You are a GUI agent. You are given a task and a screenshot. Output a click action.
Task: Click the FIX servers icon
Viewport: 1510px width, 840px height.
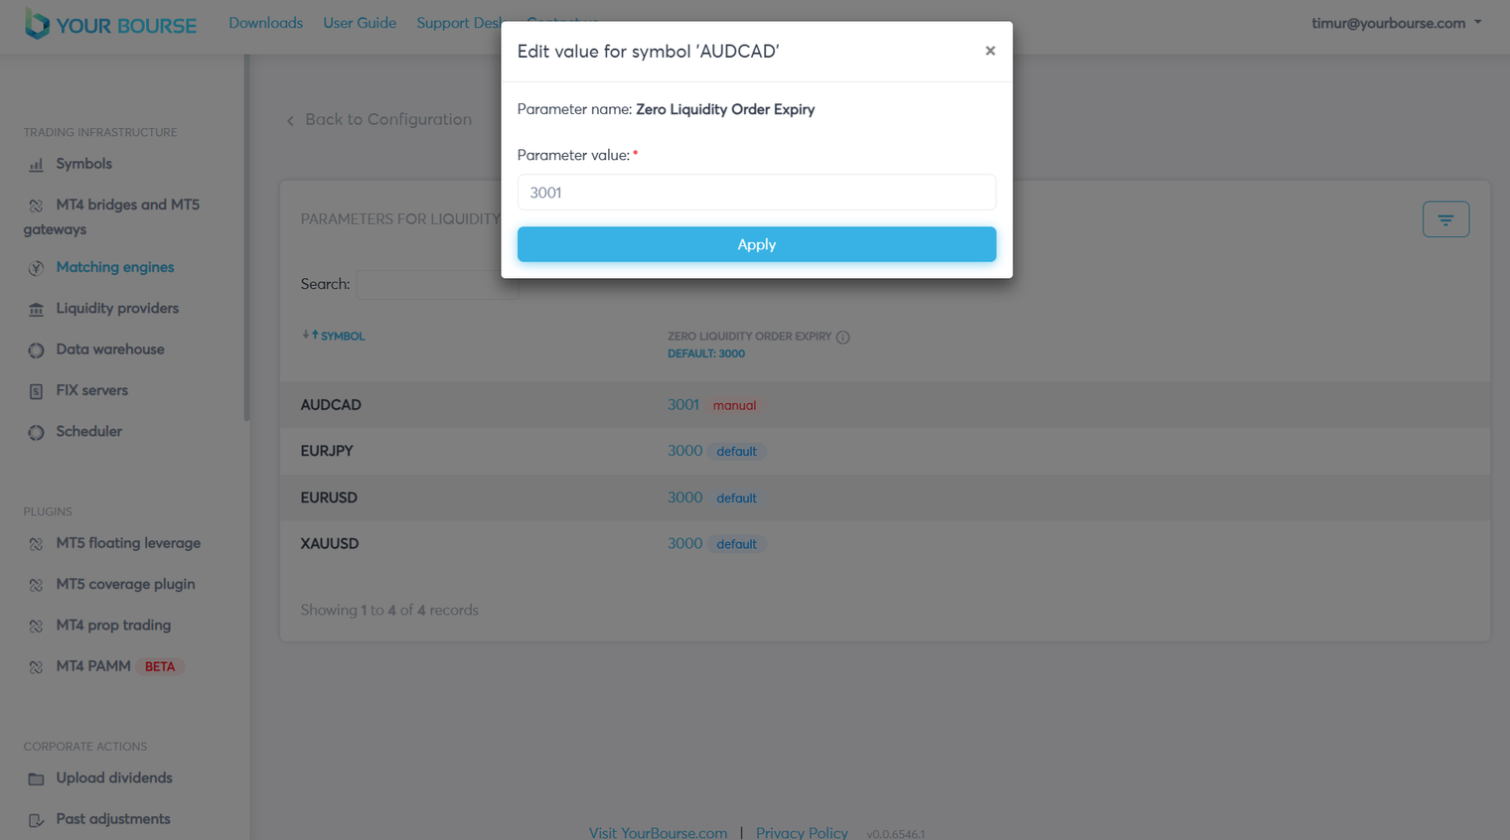[x=36, y=391]
